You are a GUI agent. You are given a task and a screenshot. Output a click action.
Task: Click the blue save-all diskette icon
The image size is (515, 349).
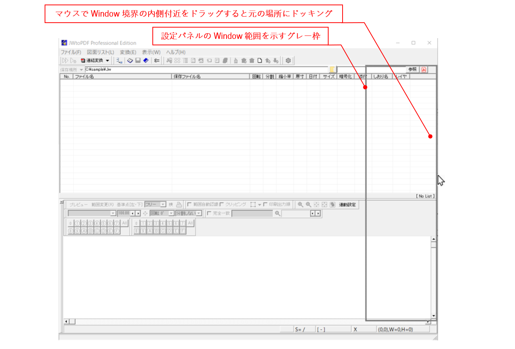[x=146, y=60]
